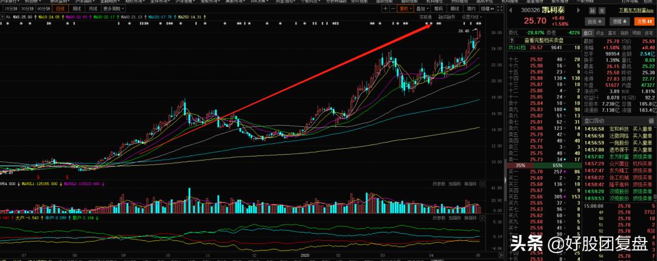Close the volume indicator panel
Image resolution: width=657 pixels, height=261 pixels.
[482, 184]
